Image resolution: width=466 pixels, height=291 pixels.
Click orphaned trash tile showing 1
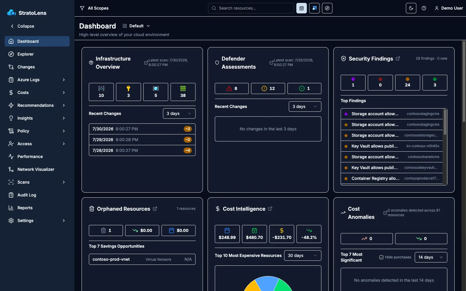106,230
